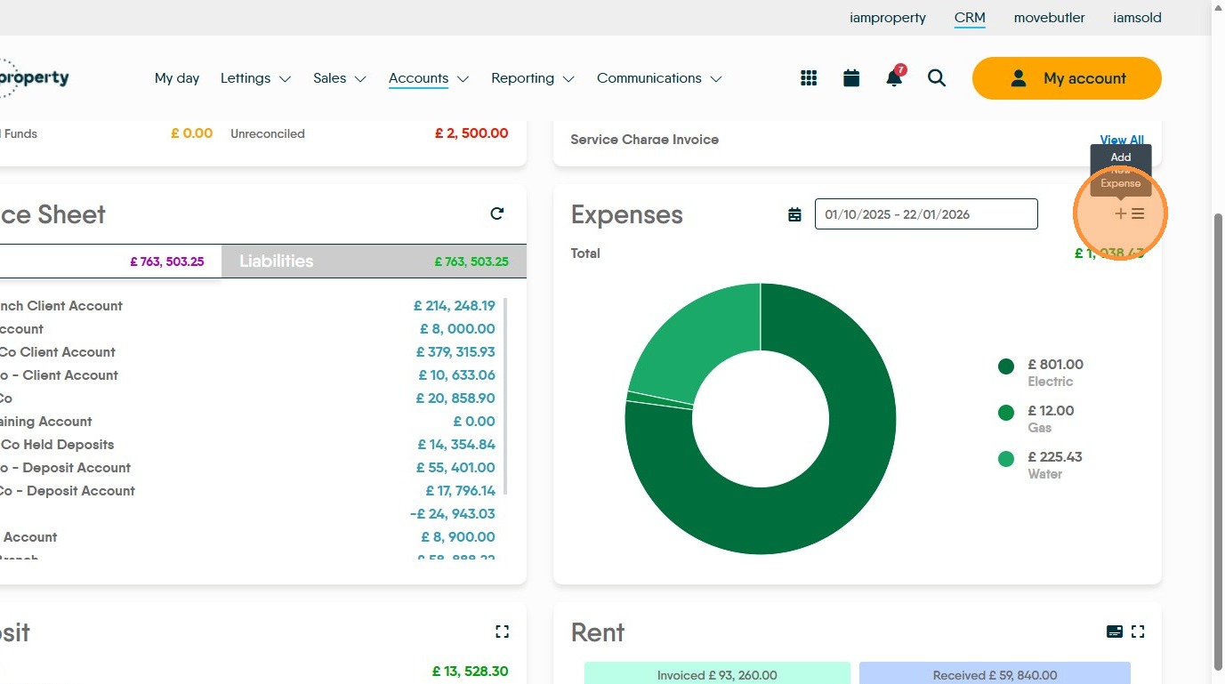Refresh the Balance Sheet panel
1225x684 pixels.
pos(497,213)
